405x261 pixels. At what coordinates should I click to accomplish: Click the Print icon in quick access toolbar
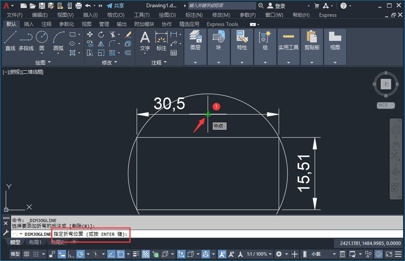coord(79,6)
